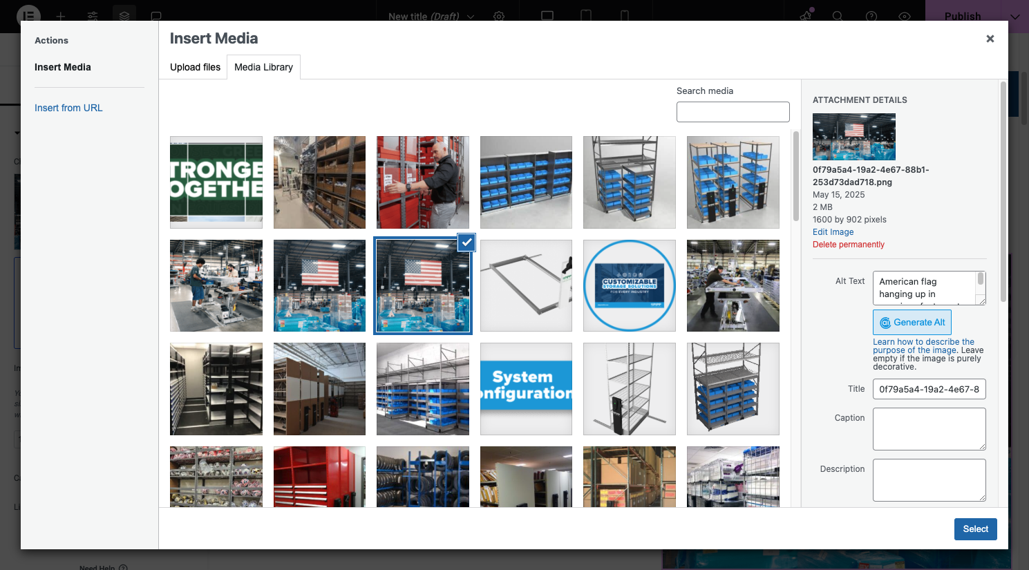Open the Structure layers icon
Screen dimensions: 1029x570
tap(124, 16)
